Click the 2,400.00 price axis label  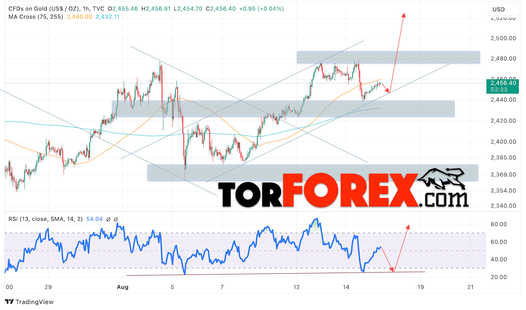(x=503, y=142)
